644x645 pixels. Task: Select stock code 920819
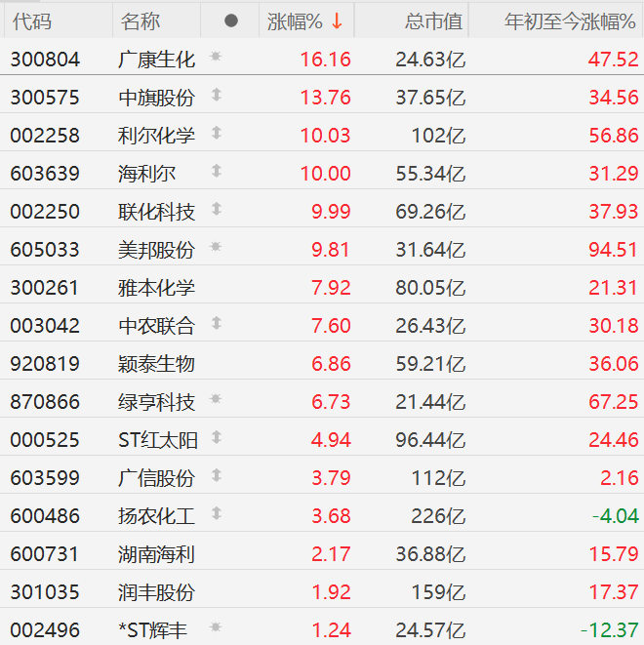tap(45, 364)
